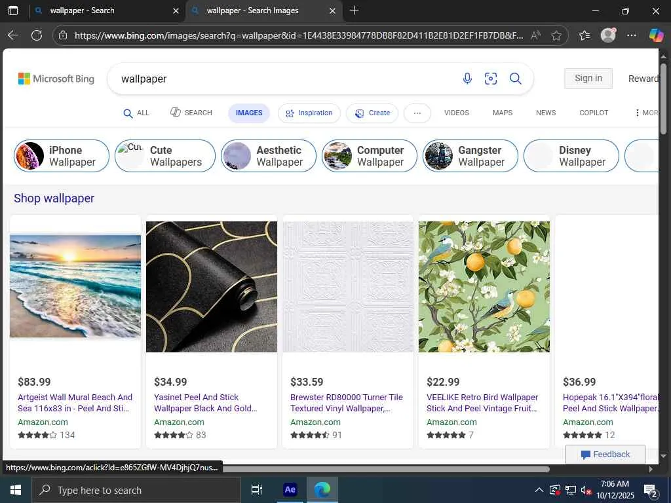The height and width of the screenshot is (503, 671).
Task: Open Edge Settings and more ellipsis
Action: (x=632, y=35)
